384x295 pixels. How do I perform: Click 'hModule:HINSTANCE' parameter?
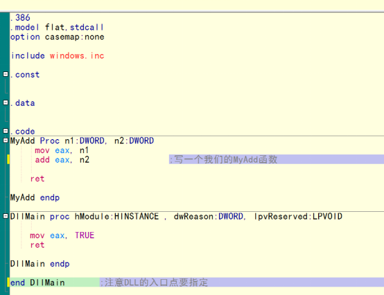(x=116, y=216)
